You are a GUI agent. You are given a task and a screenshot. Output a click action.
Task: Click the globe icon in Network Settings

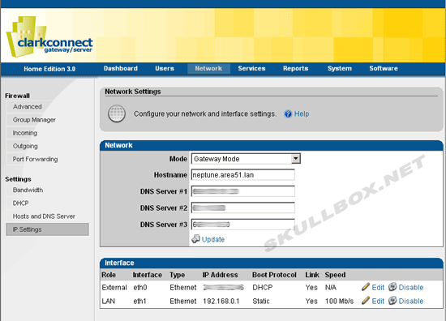[117, 113]
